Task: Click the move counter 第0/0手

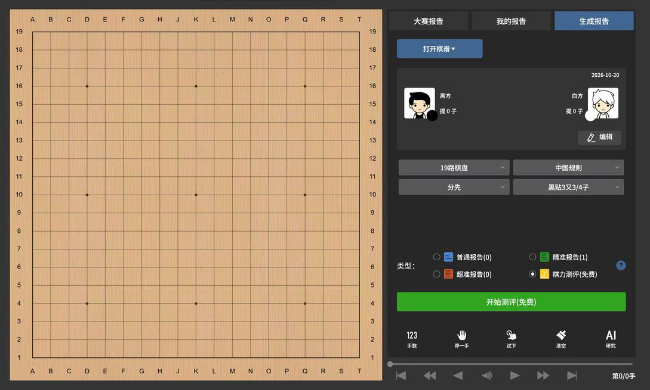Action: (624, 376)
